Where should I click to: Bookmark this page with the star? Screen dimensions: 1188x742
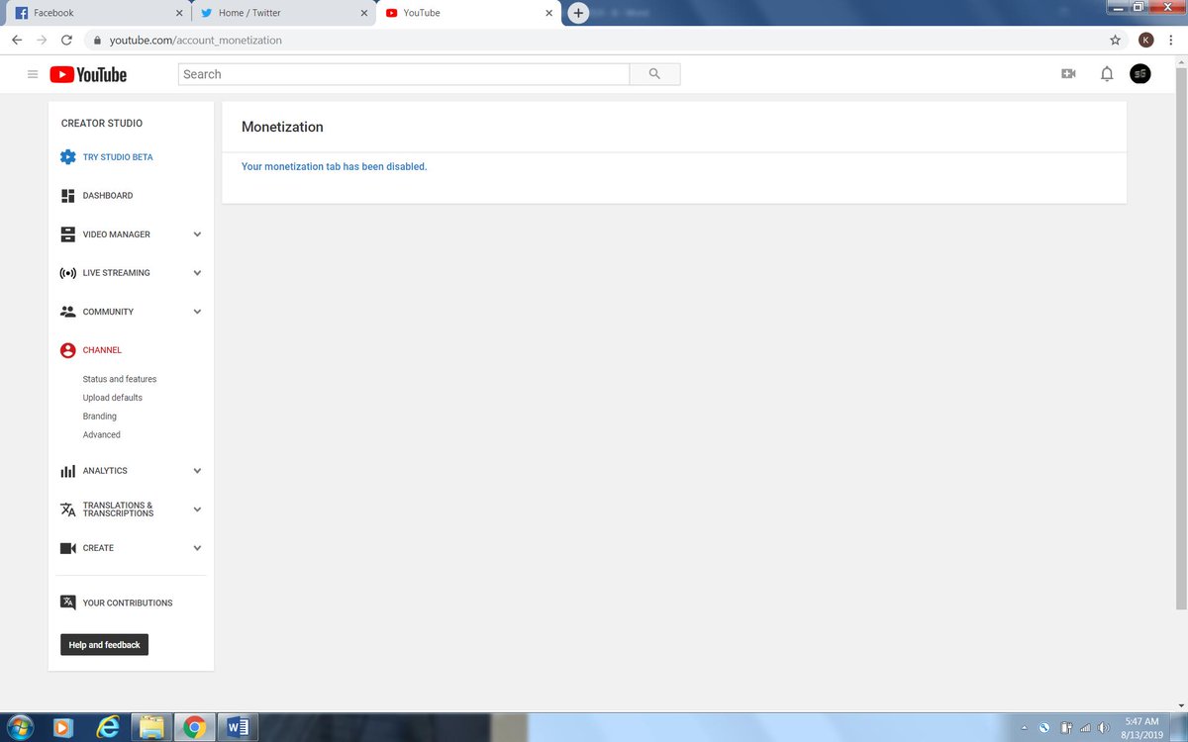[x=1116, y=41]
